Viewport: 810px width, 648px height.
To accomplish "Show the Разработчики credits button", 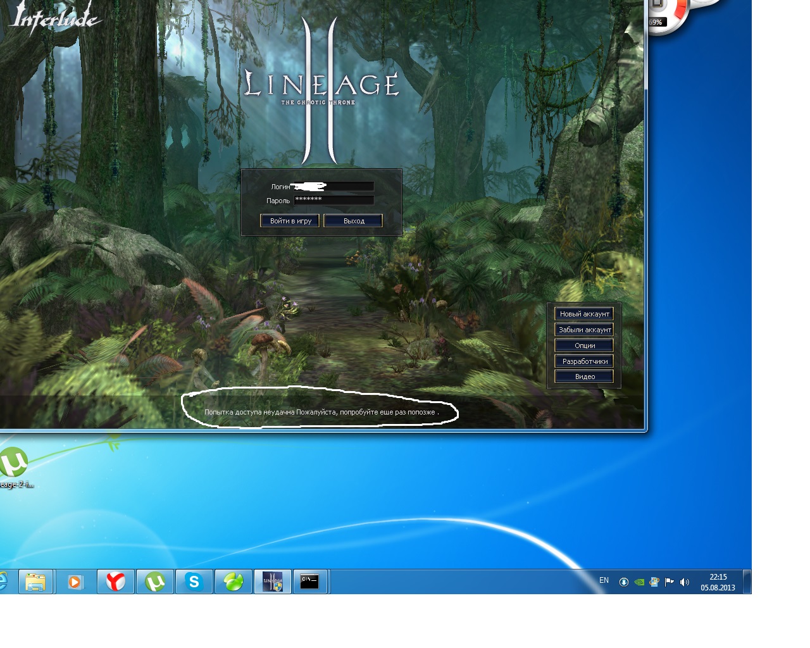I will (x=584, y=361).
